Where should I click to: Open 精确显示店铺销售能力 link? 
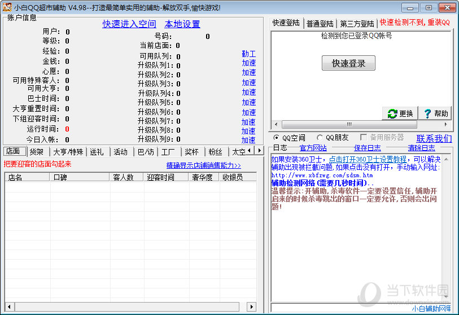pyautogui.click(x=203, y=165)
